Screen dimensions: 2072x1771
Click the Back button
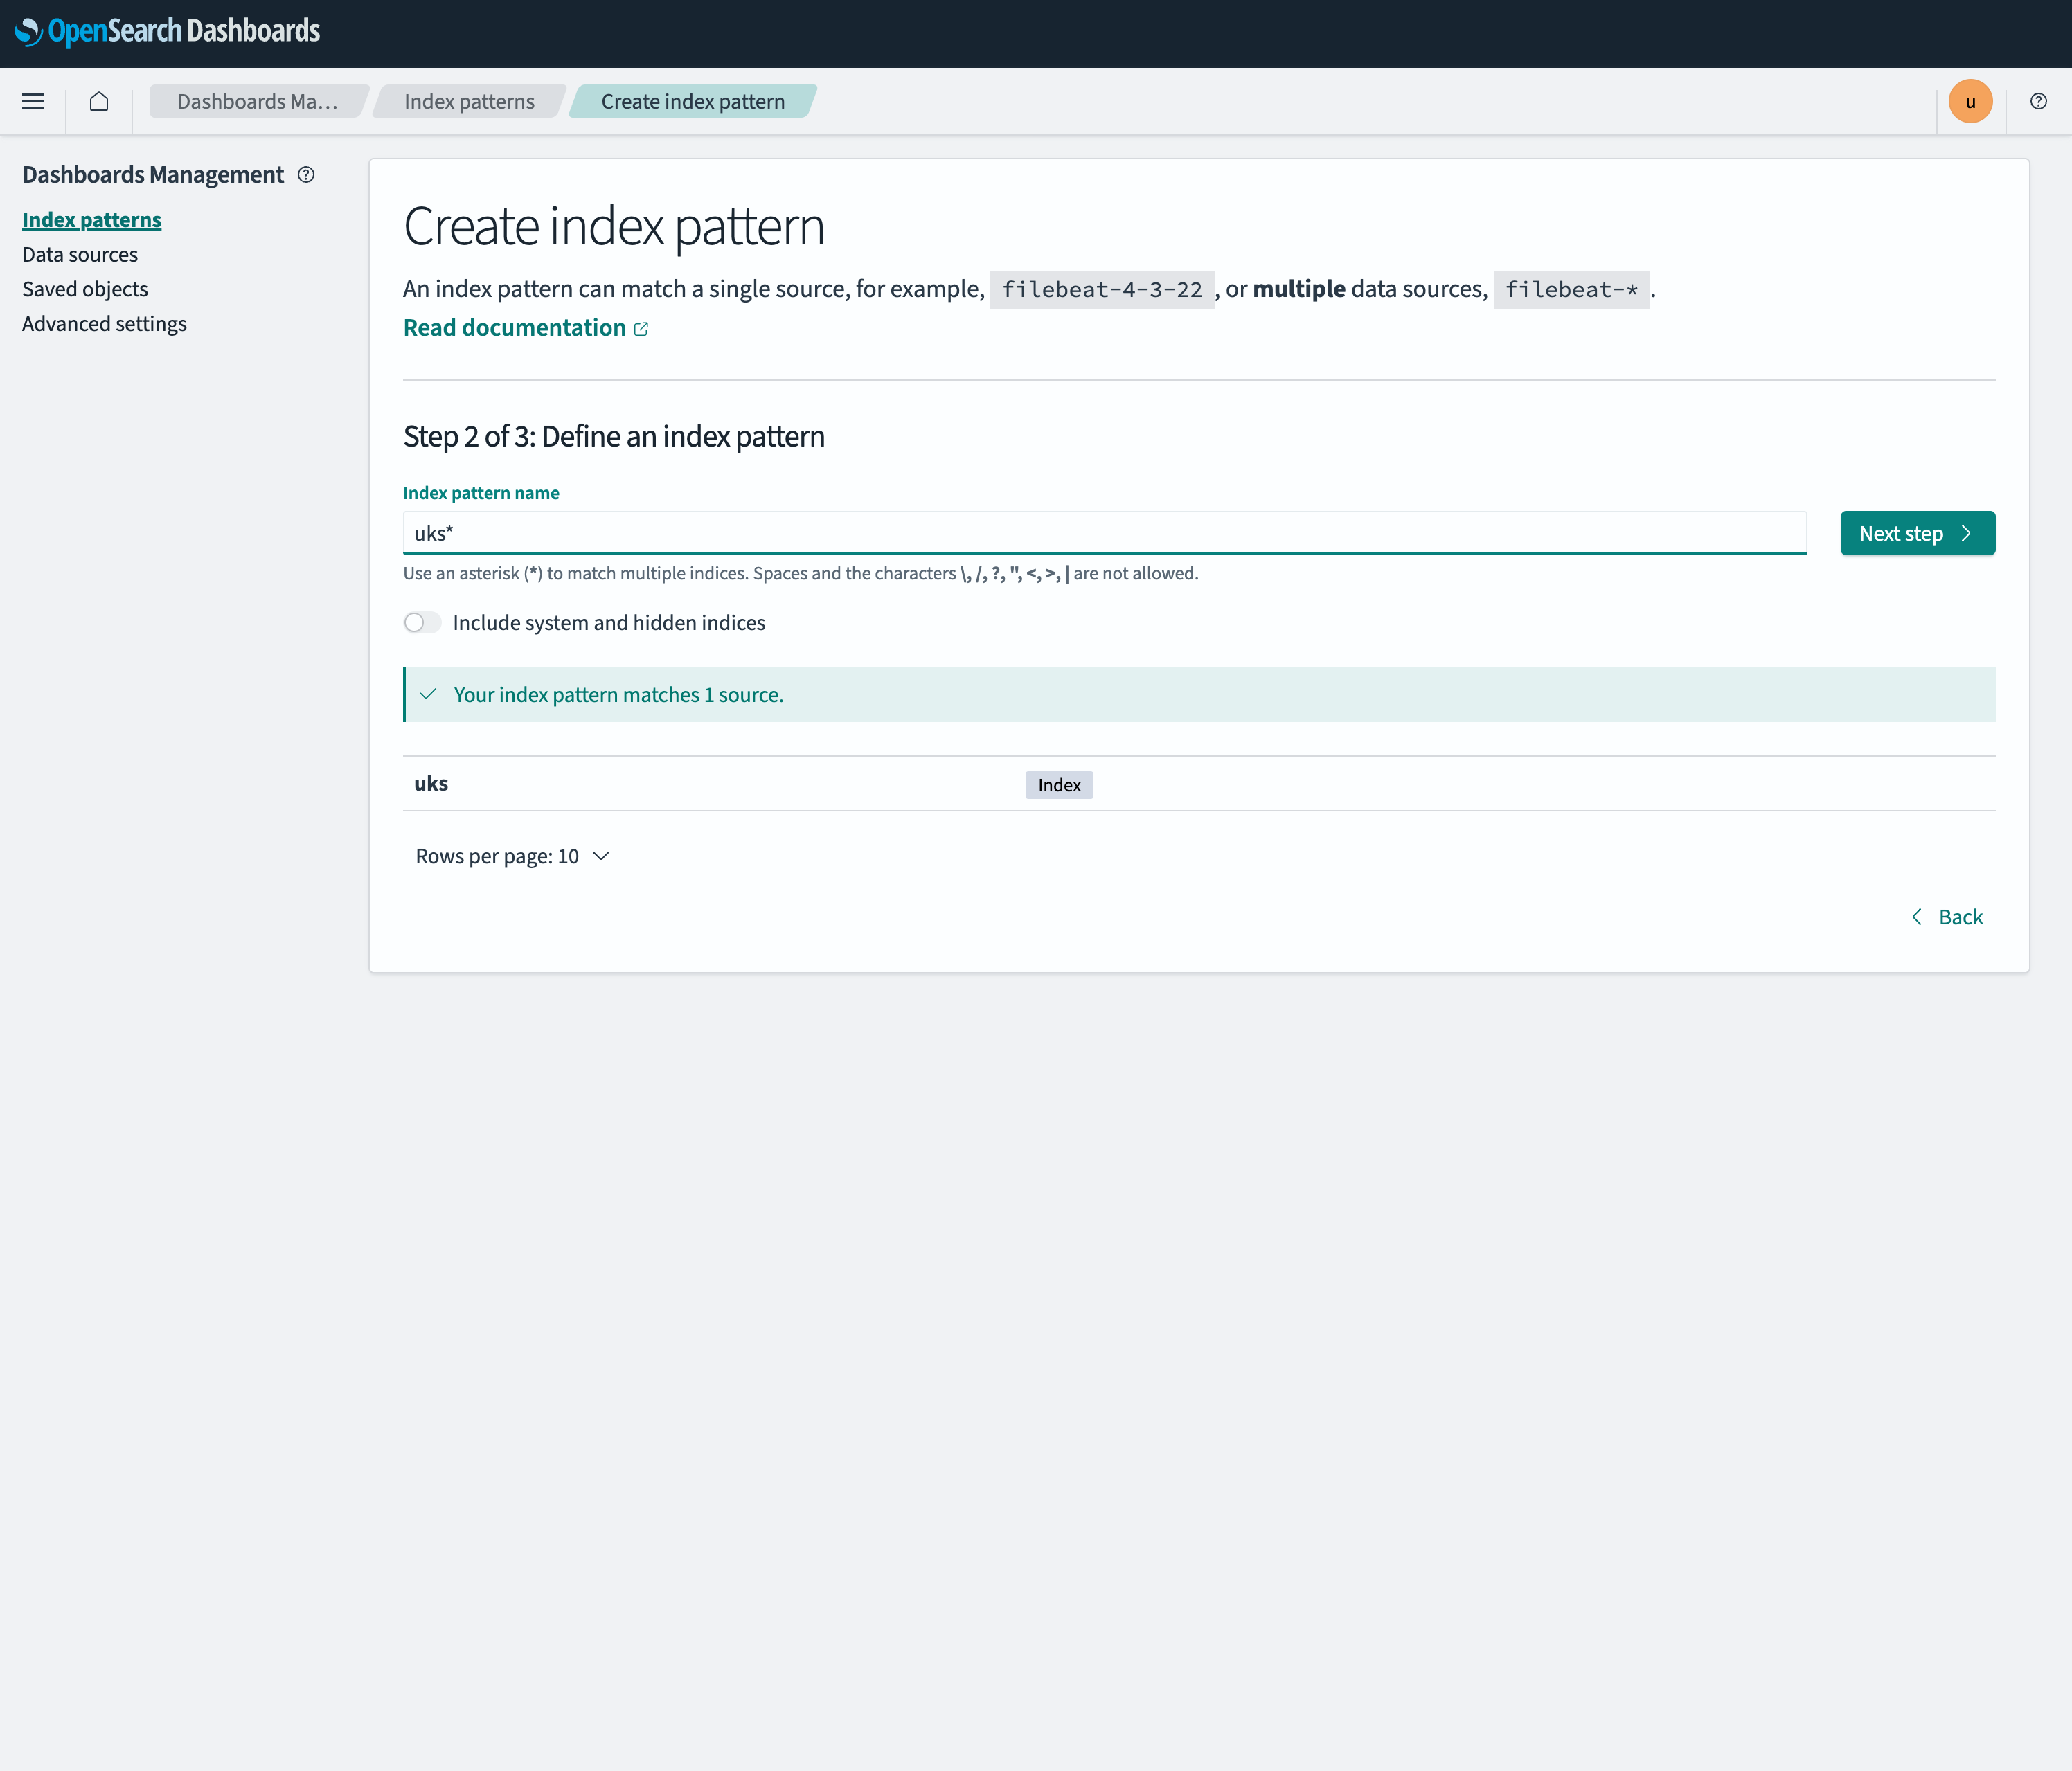[x=1947, y=917]
